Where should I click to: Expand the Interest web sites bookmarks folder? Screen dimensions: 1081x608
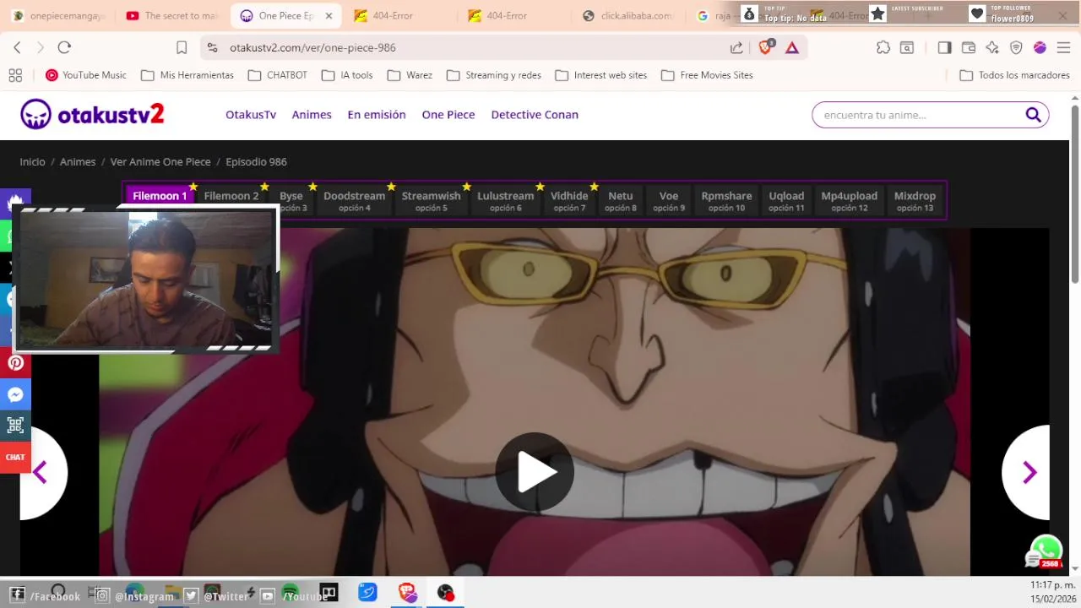pos(601,75)
